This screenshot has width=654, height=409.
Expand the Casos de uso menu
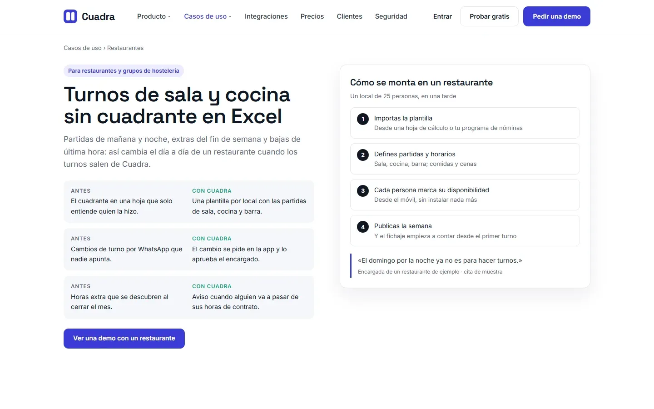pyautogui.click(x=208, y=16)
